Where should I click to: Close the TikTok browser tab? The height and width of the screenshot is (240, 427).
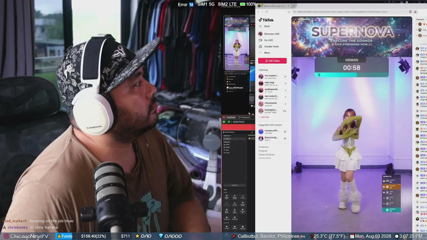(x=289, y=6)
